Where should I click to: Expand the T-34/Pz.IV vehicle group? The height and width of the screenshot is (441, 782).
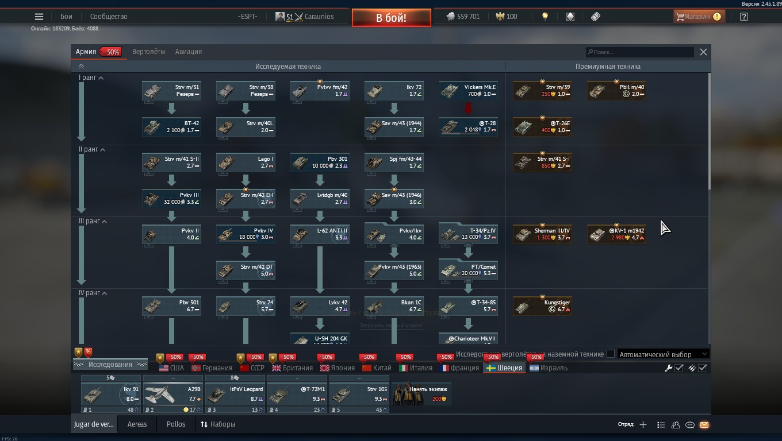tap(468, 233)
